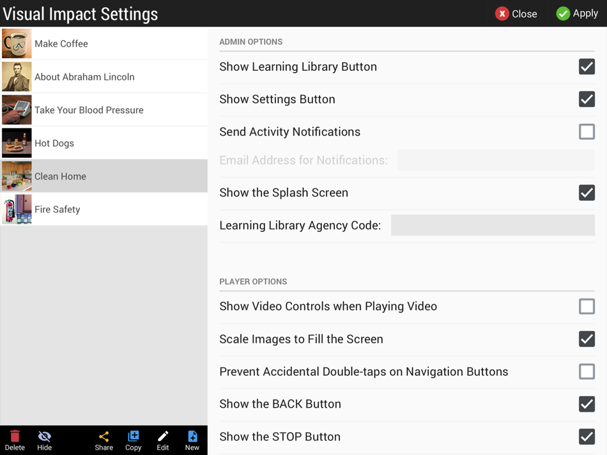This screenshot has width=607, height=455.
Task: Open the Fire Safety extinguisher thumbnail
Action: coord(17,209)
